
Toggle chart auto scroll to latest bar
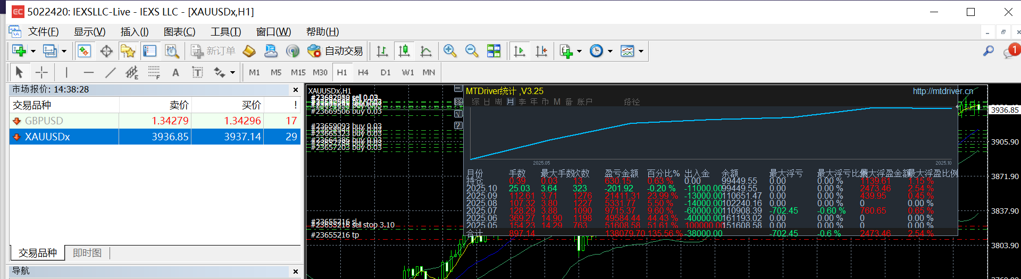click(x=520, y=51)
